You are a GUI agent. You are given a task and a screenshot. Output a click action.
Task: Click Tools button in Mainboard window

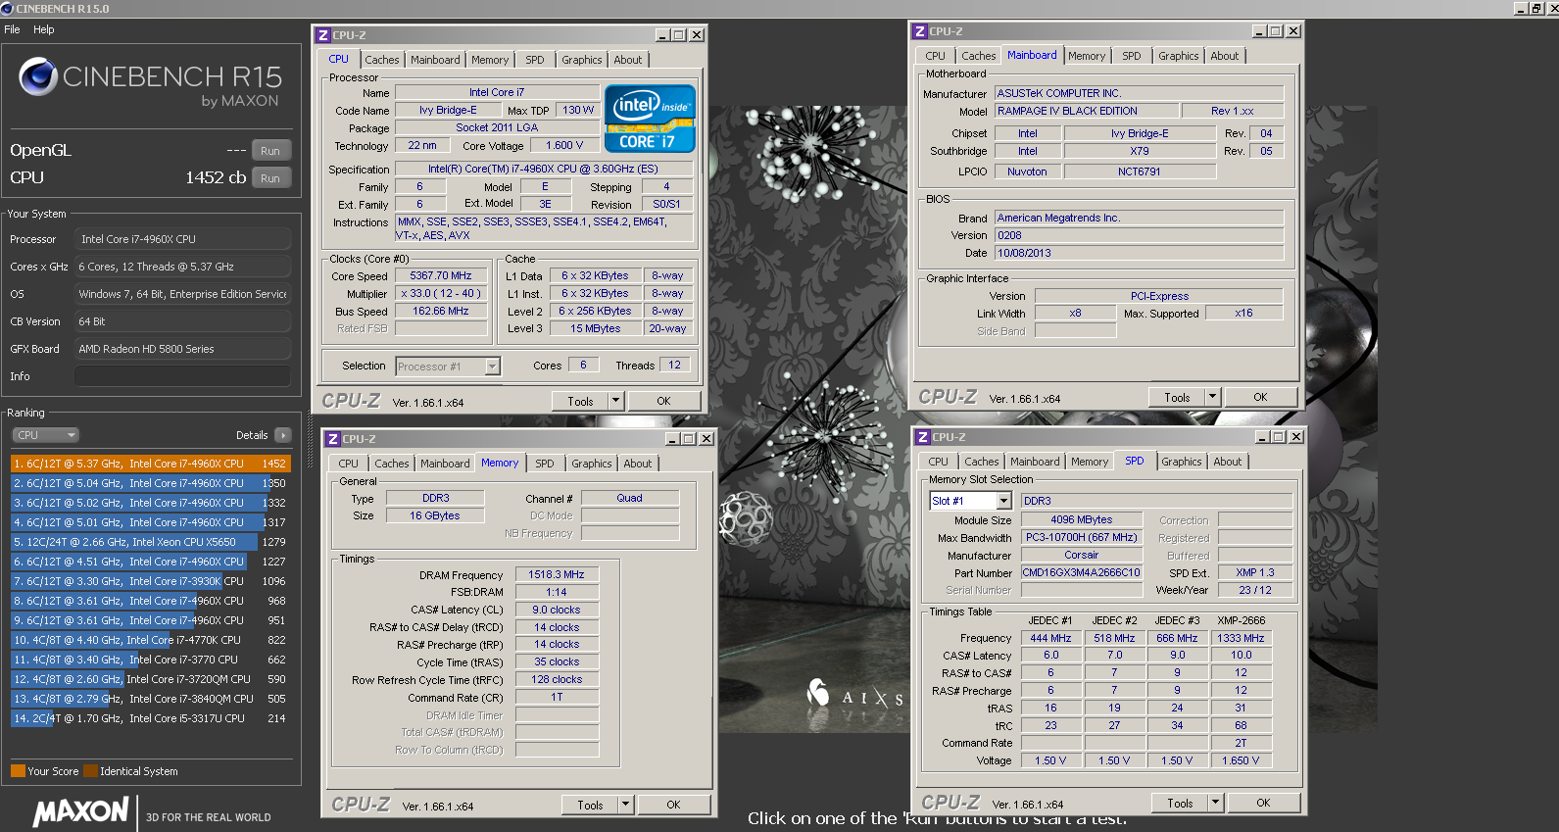1177,397
